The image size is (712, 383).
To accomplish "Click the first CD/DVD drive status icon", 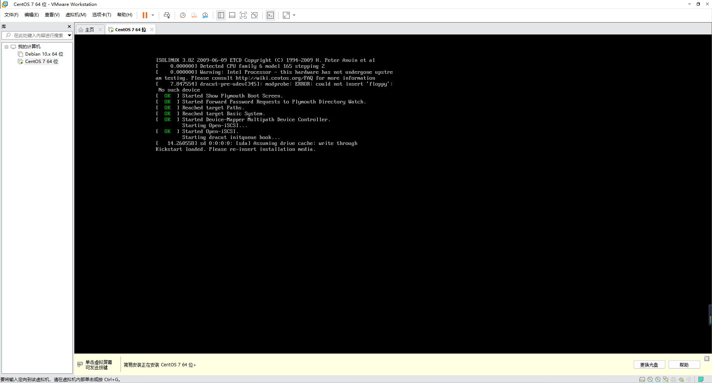I will (x=650, y=379).
